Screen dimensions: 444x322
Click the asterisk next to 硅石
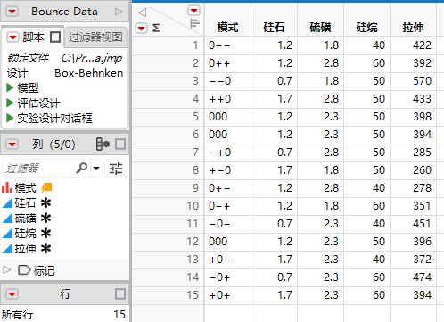pos(46,203)
